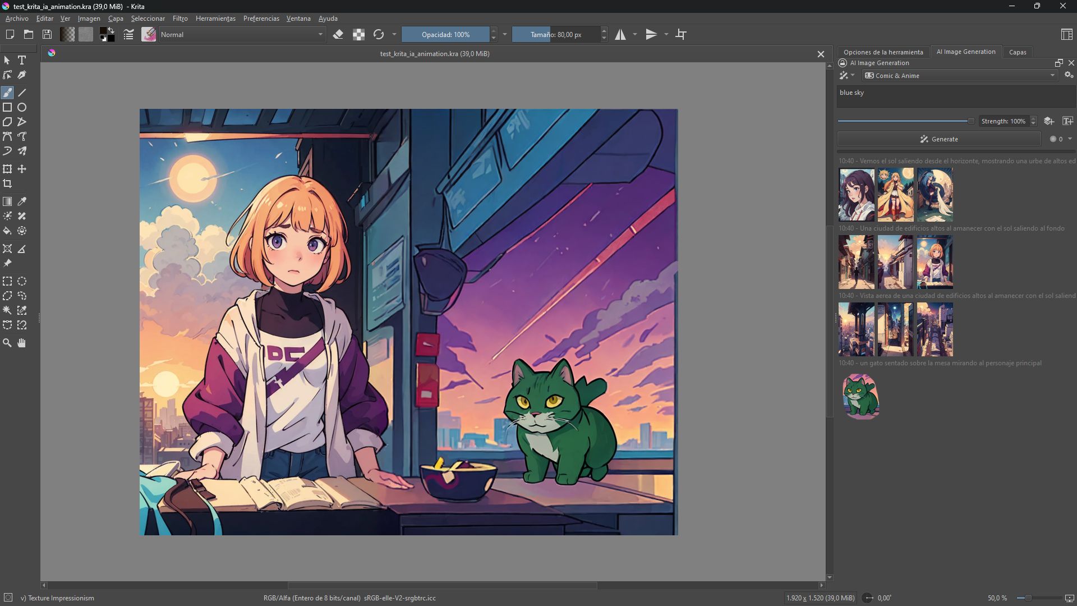This screenshot has width=1077, height=606.
Task: Open foreground/background color swatch
Action: 107,35
